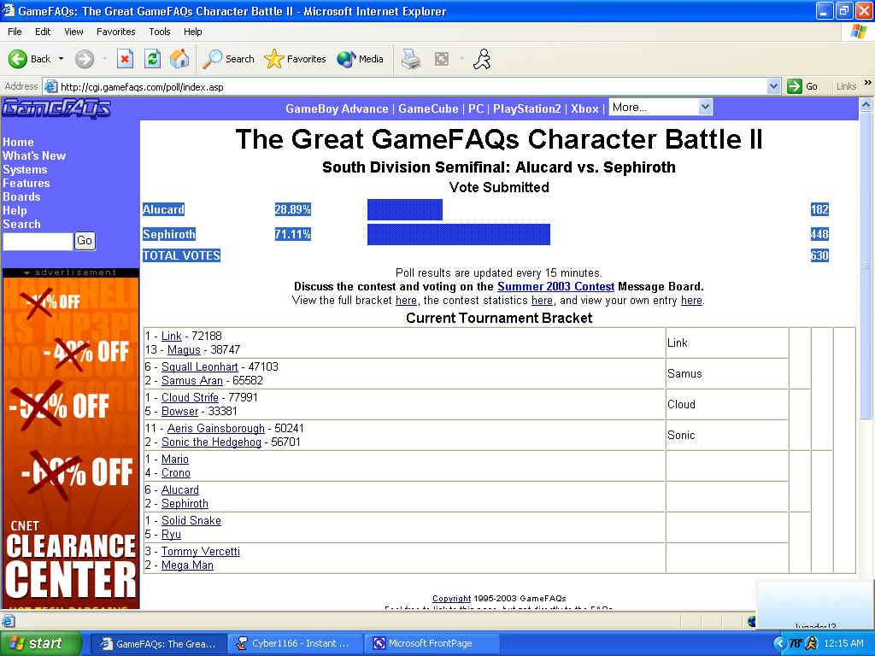Open the Tools menu
The height and width of the screenshot is (656, 875).
160,32
